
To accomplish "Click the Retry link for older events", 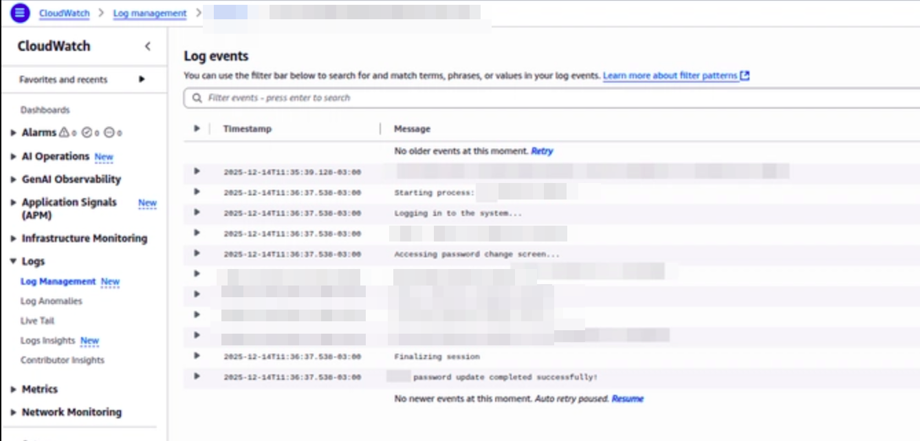I will [542, 151].
